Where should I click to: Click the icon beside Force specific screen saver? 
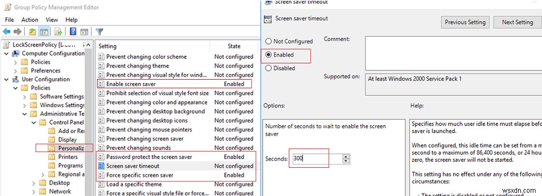pos(101,175)
